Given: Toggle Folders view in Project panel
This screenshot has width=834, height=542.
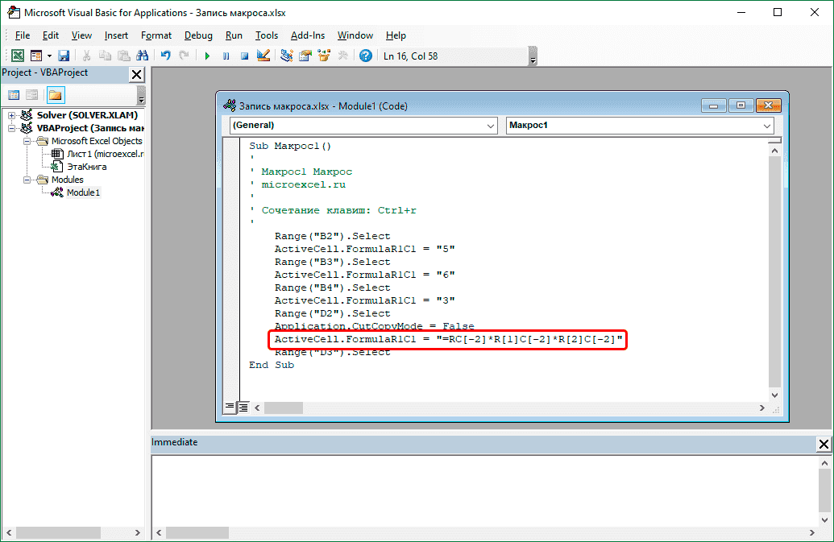Looking at the screenshot, I should pos(55,95).
